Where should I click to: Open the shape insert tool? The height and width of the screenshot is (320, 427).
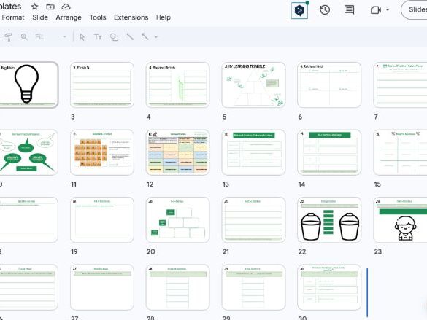[x=114, y=37]
